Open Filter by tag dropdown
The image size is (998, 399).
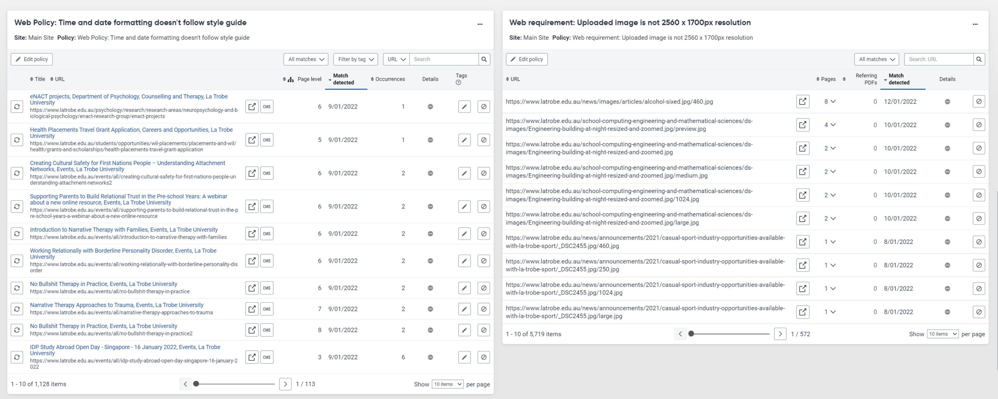point(356,59)
